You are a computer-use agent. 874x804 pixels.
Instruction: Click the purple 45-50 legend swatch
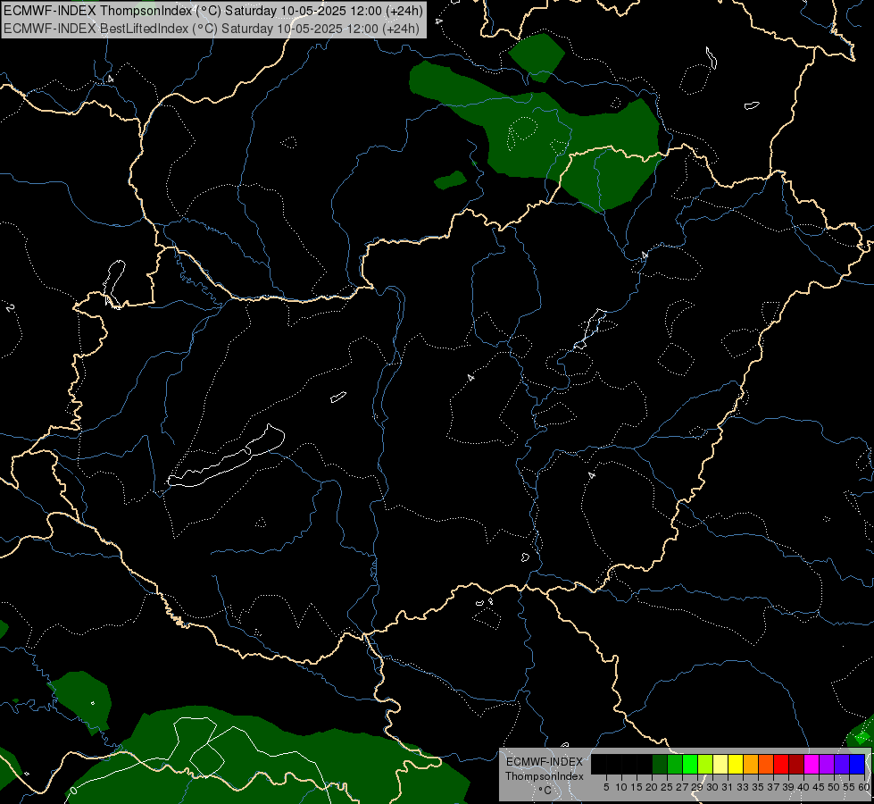(x=828, y=764)
